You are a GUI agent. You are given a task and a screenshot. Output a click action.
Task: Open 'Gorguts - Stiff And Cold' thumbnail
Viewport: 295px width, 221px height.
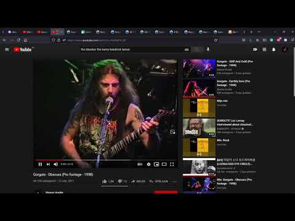pyautogui.click(x=199, y=68)
